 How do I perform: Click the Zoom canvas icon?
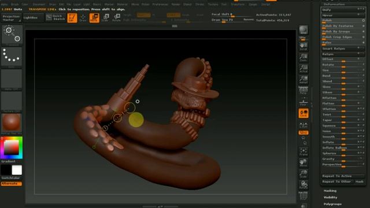(304, 58)
